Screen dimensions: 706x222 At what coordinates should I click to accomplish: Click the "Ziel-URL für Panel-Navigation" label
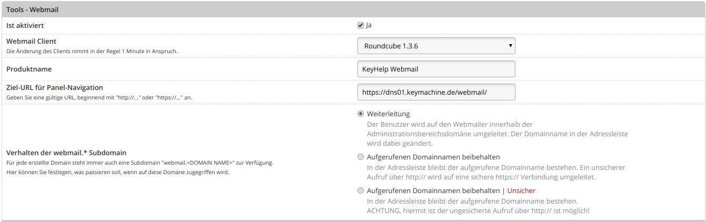(54, 87)
